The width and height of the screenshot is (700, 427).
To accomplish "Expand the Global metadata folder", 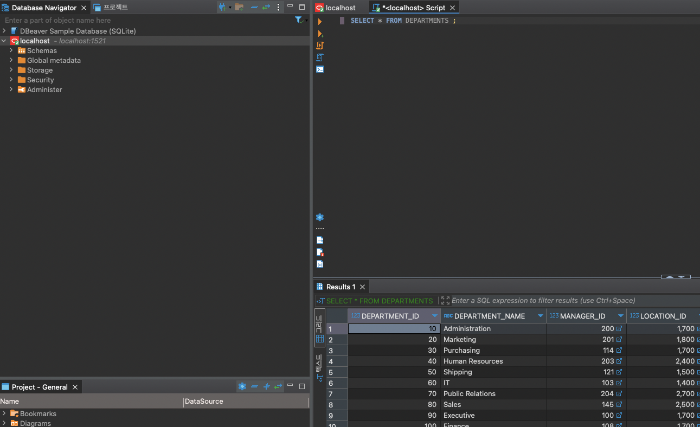I will pos(11,60).
